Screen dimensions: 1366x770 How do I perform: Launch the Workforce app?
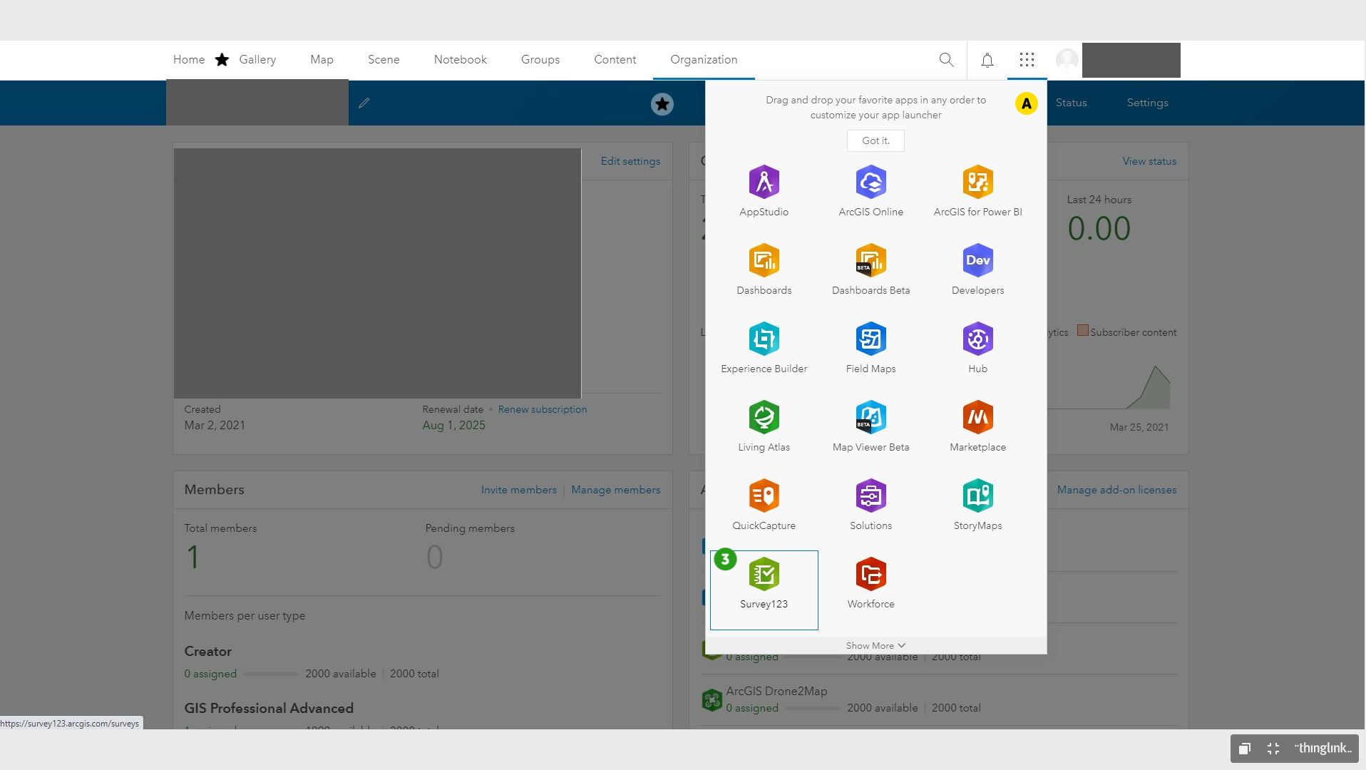point(871,583)
